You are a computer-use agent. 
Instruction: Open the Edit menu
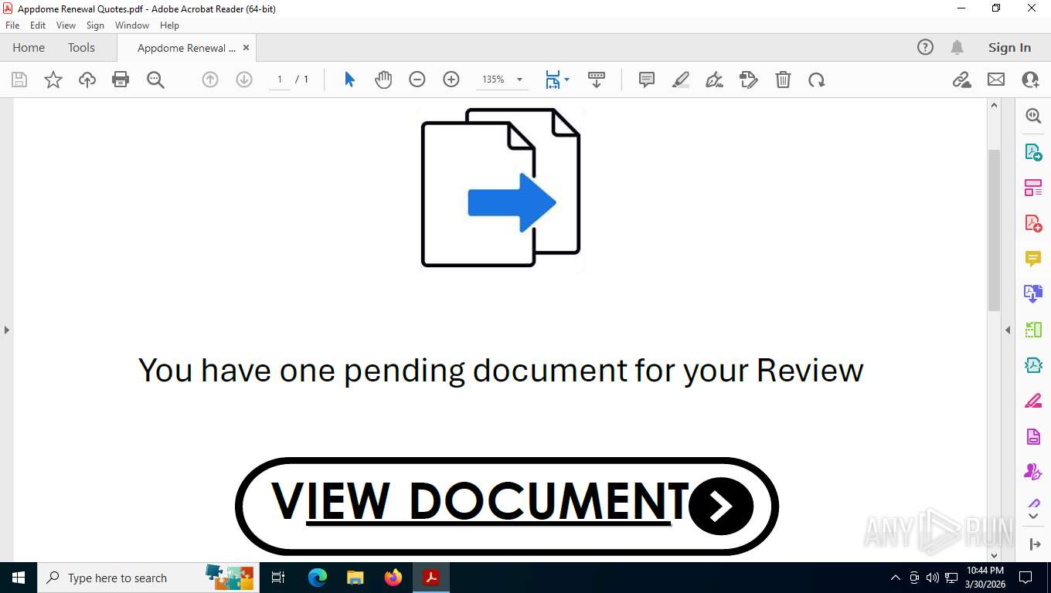coord(38,25)
